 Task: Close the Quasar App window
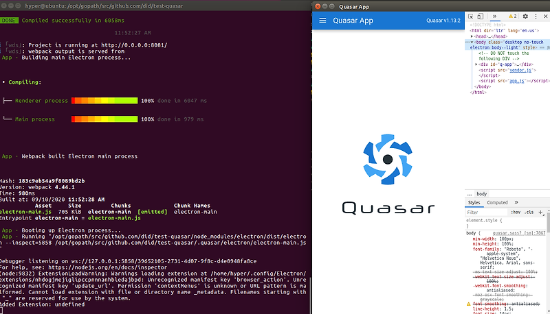pos(318,6)
